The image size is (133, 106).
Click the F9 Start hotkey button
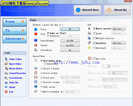pos(70,29)
